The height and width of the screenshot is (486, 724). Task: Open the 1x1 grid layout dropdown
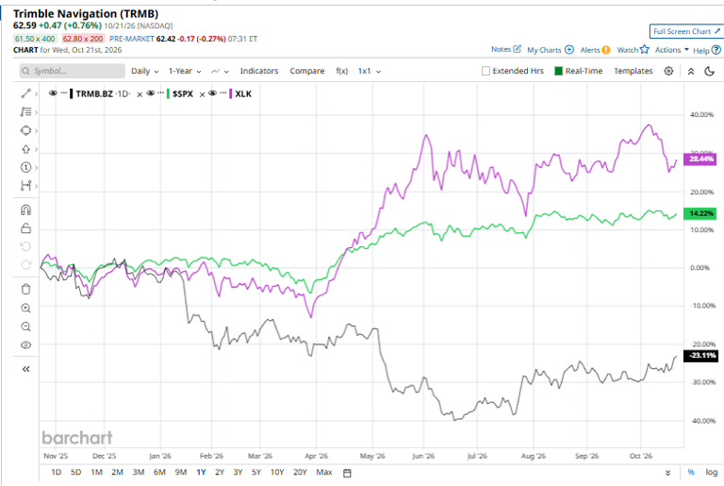coord(370,71)
